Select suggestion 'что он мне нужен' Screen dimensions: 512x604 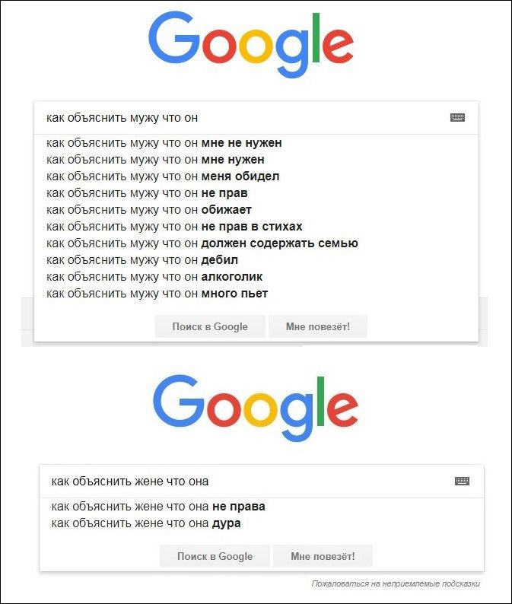point(155,160)
